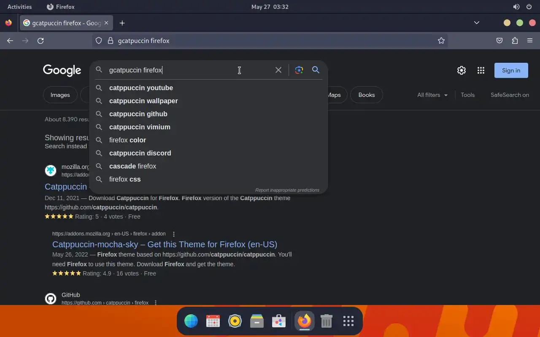
Task: Click the Firefox dock icon
Action: (304, 321)
